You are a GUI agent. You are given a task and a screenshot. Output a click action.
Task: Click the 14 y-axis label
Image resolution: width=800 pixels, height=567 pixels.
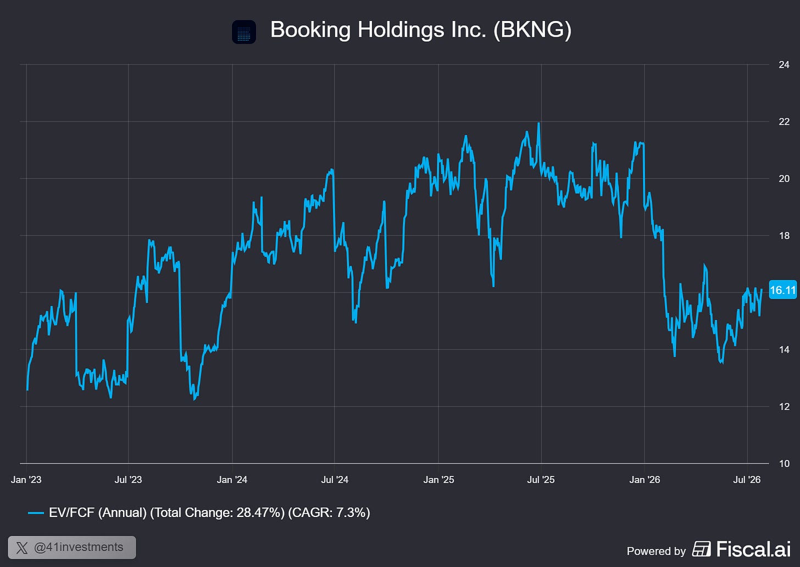pos(784,349)
